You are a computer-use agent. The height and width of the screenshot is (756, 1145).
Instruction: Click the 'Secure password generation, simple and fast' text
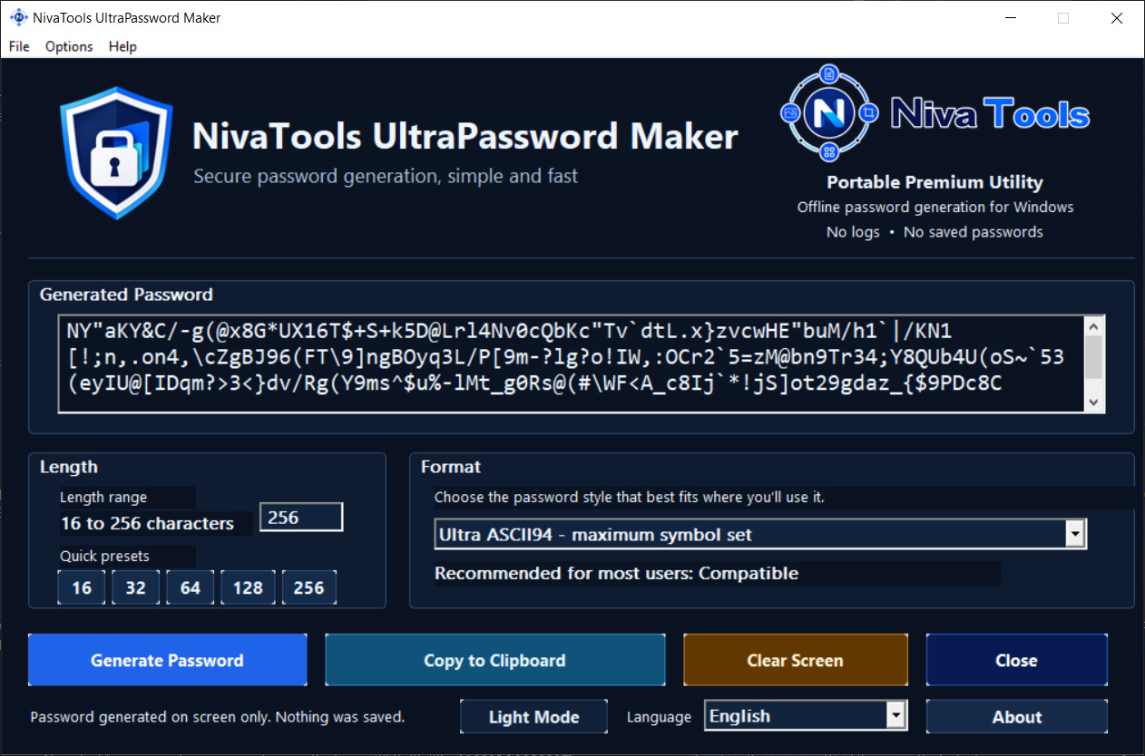[386, 176]
